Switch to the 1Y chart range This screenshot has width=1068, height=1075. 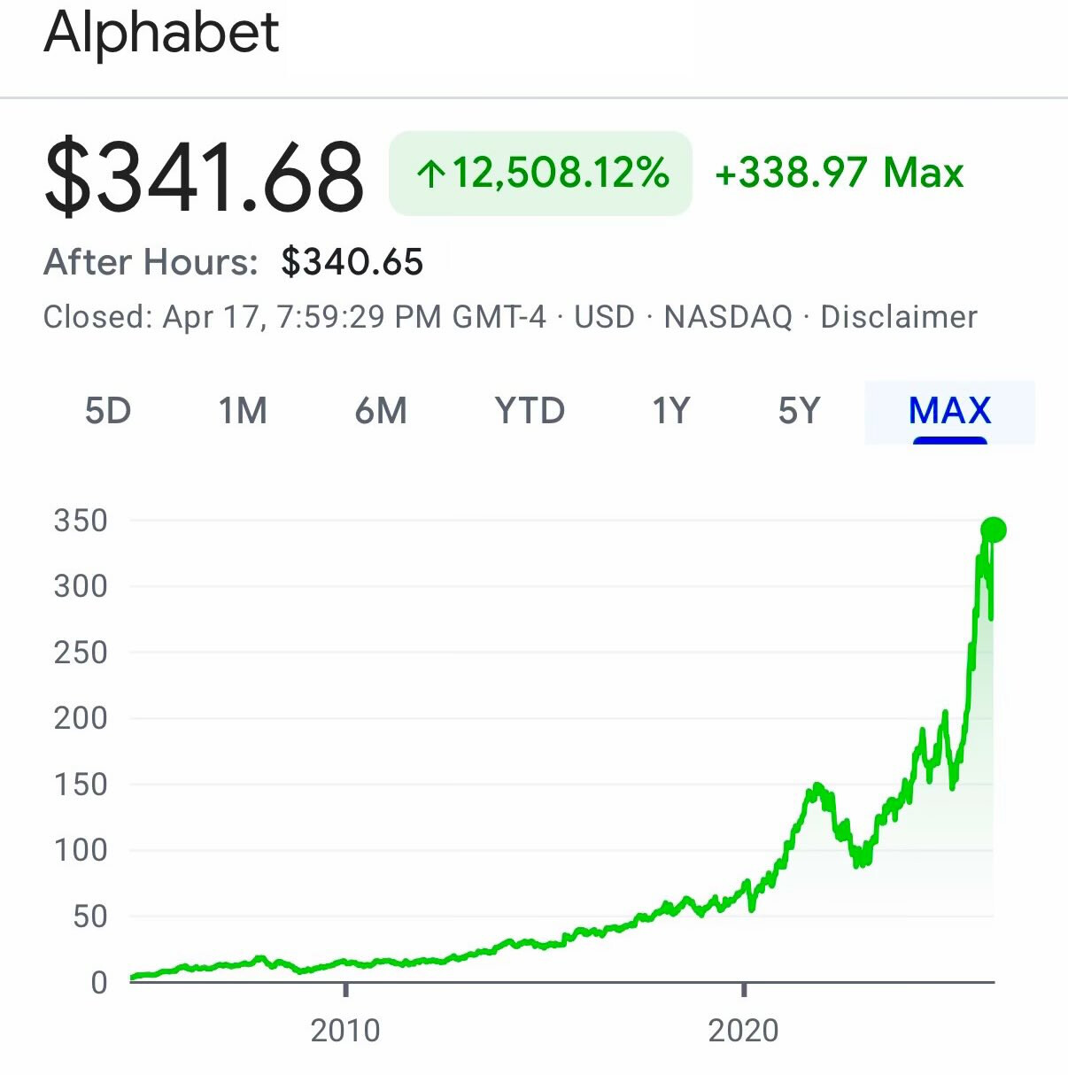click(670, 411)
